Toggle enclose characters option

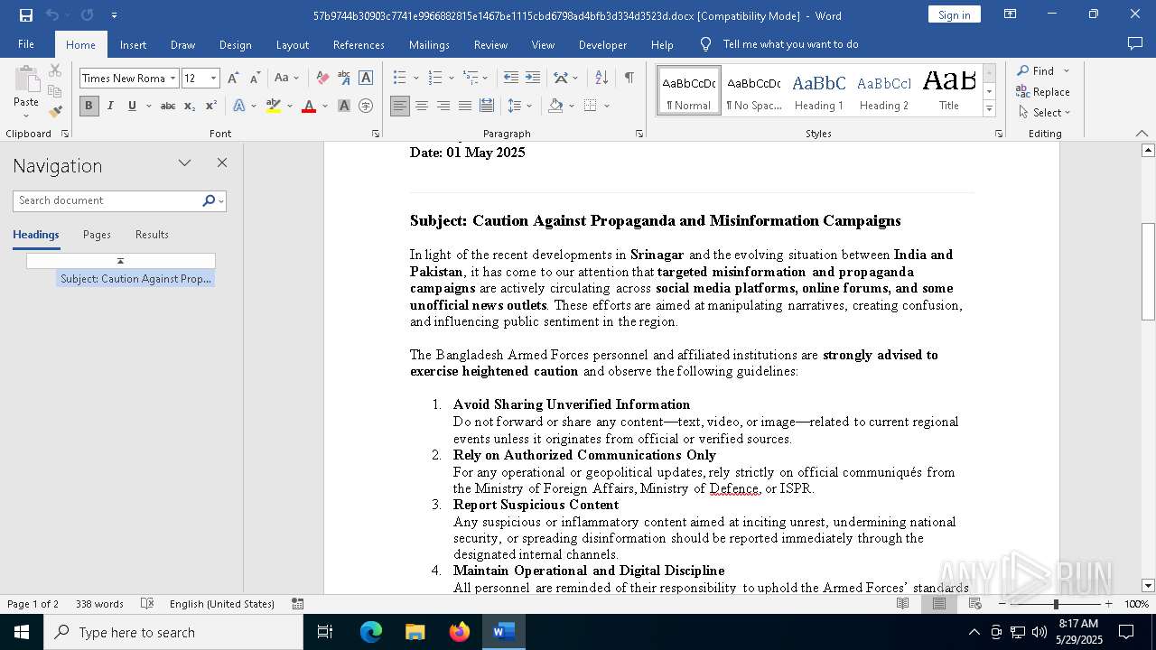point(366,106)
